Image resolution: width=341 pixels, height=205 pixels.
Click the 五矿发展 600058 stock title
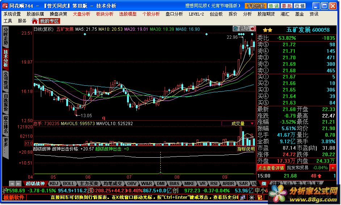pos(307,30)
